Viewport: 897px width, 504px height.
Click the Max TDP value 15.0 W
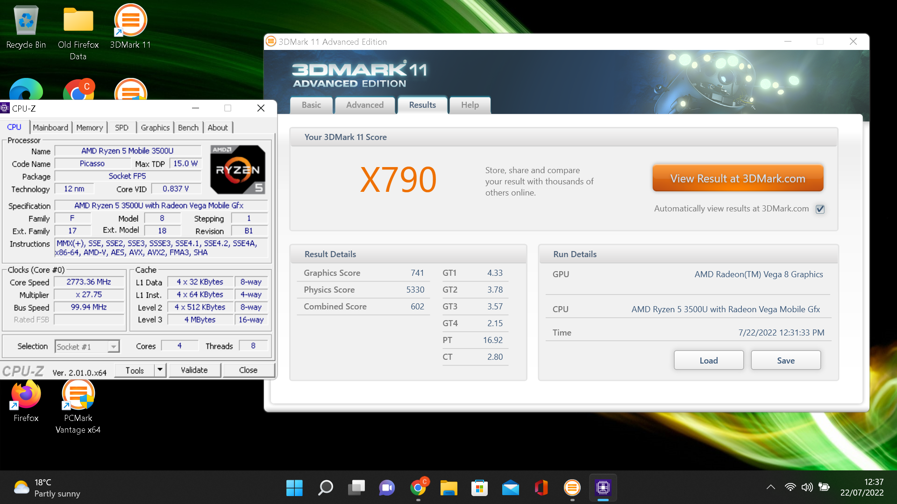point(185,163)
